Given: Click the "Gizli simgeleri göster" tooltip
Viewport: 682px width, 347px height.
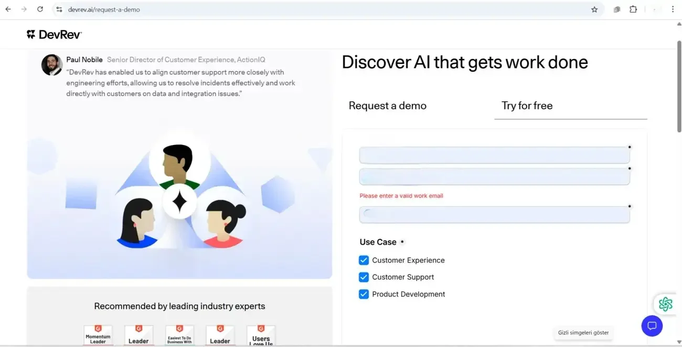Looking at the screenshot, I should point(583,332).
